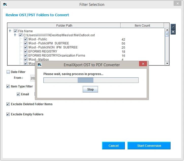Click the From date input field
Screen dimensions: 184x161
[33, 78]
